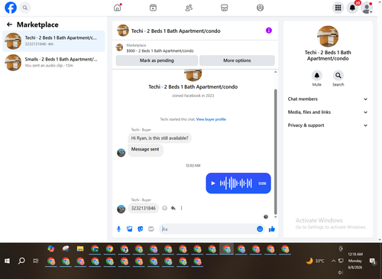Seek within the audio waveform

(236, 183)
